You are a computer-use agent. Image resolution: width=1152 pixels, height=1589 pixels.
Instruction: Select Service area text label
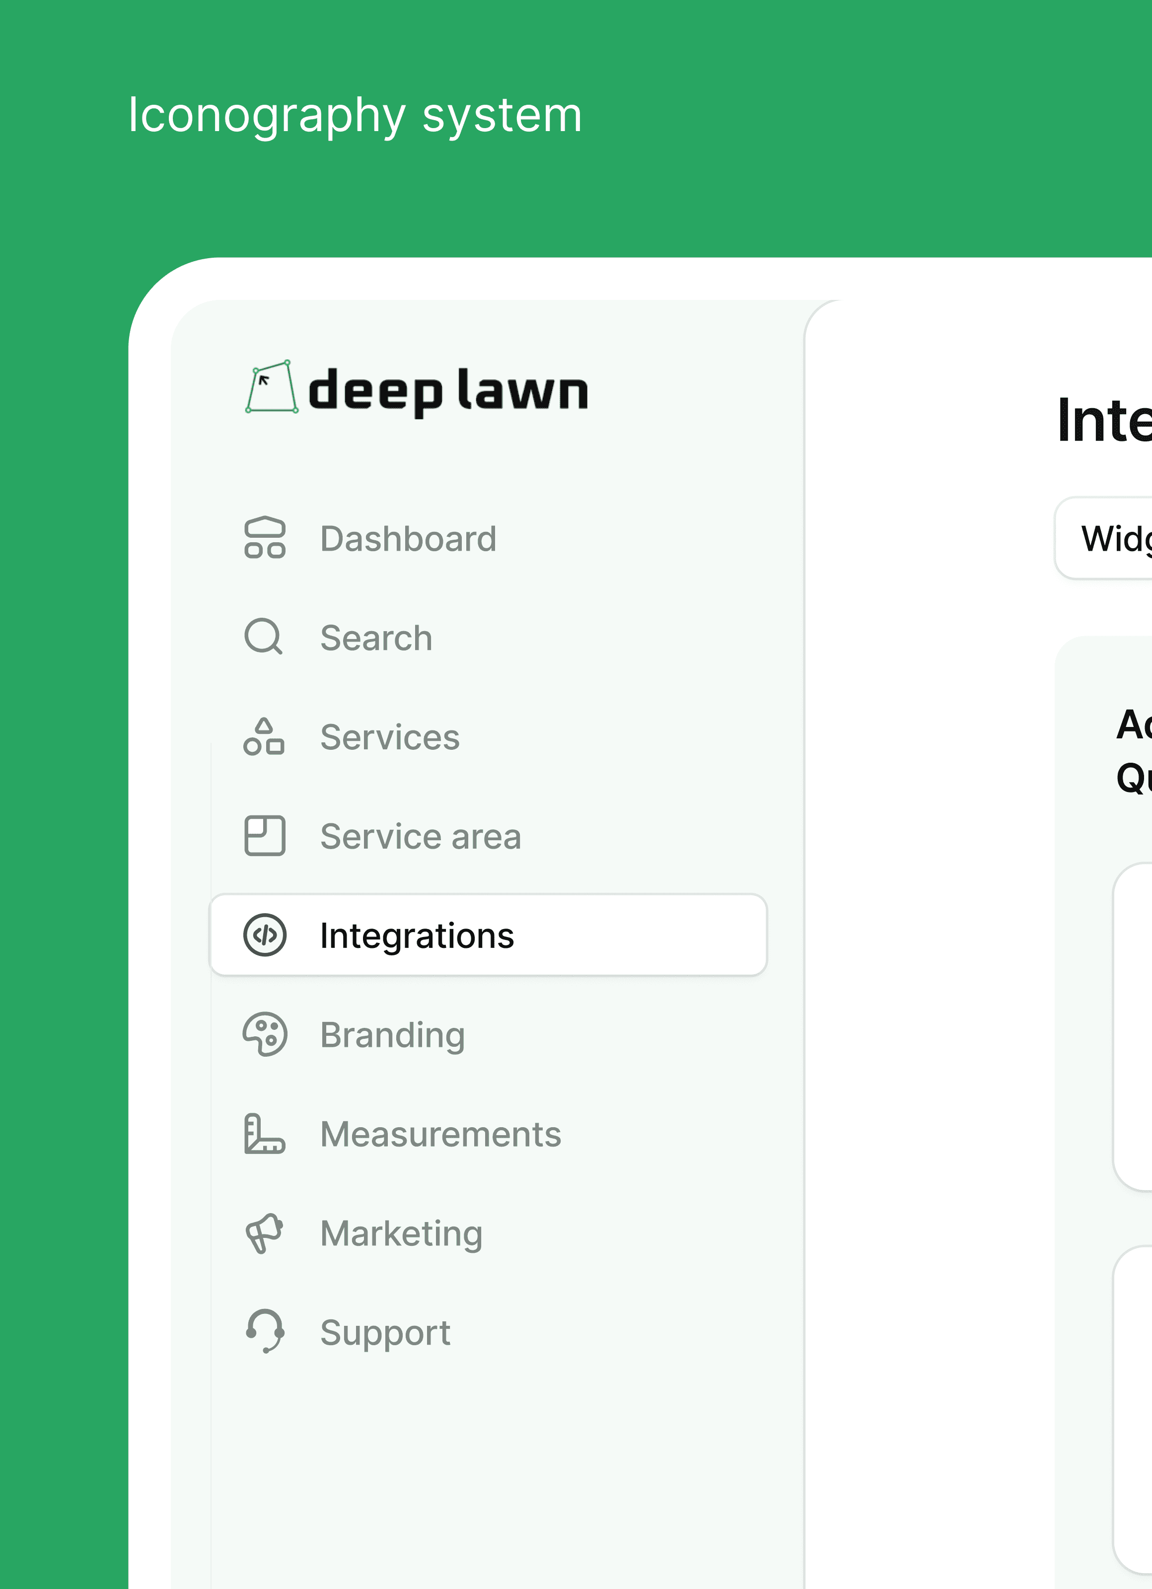click(x=421, y=837)
